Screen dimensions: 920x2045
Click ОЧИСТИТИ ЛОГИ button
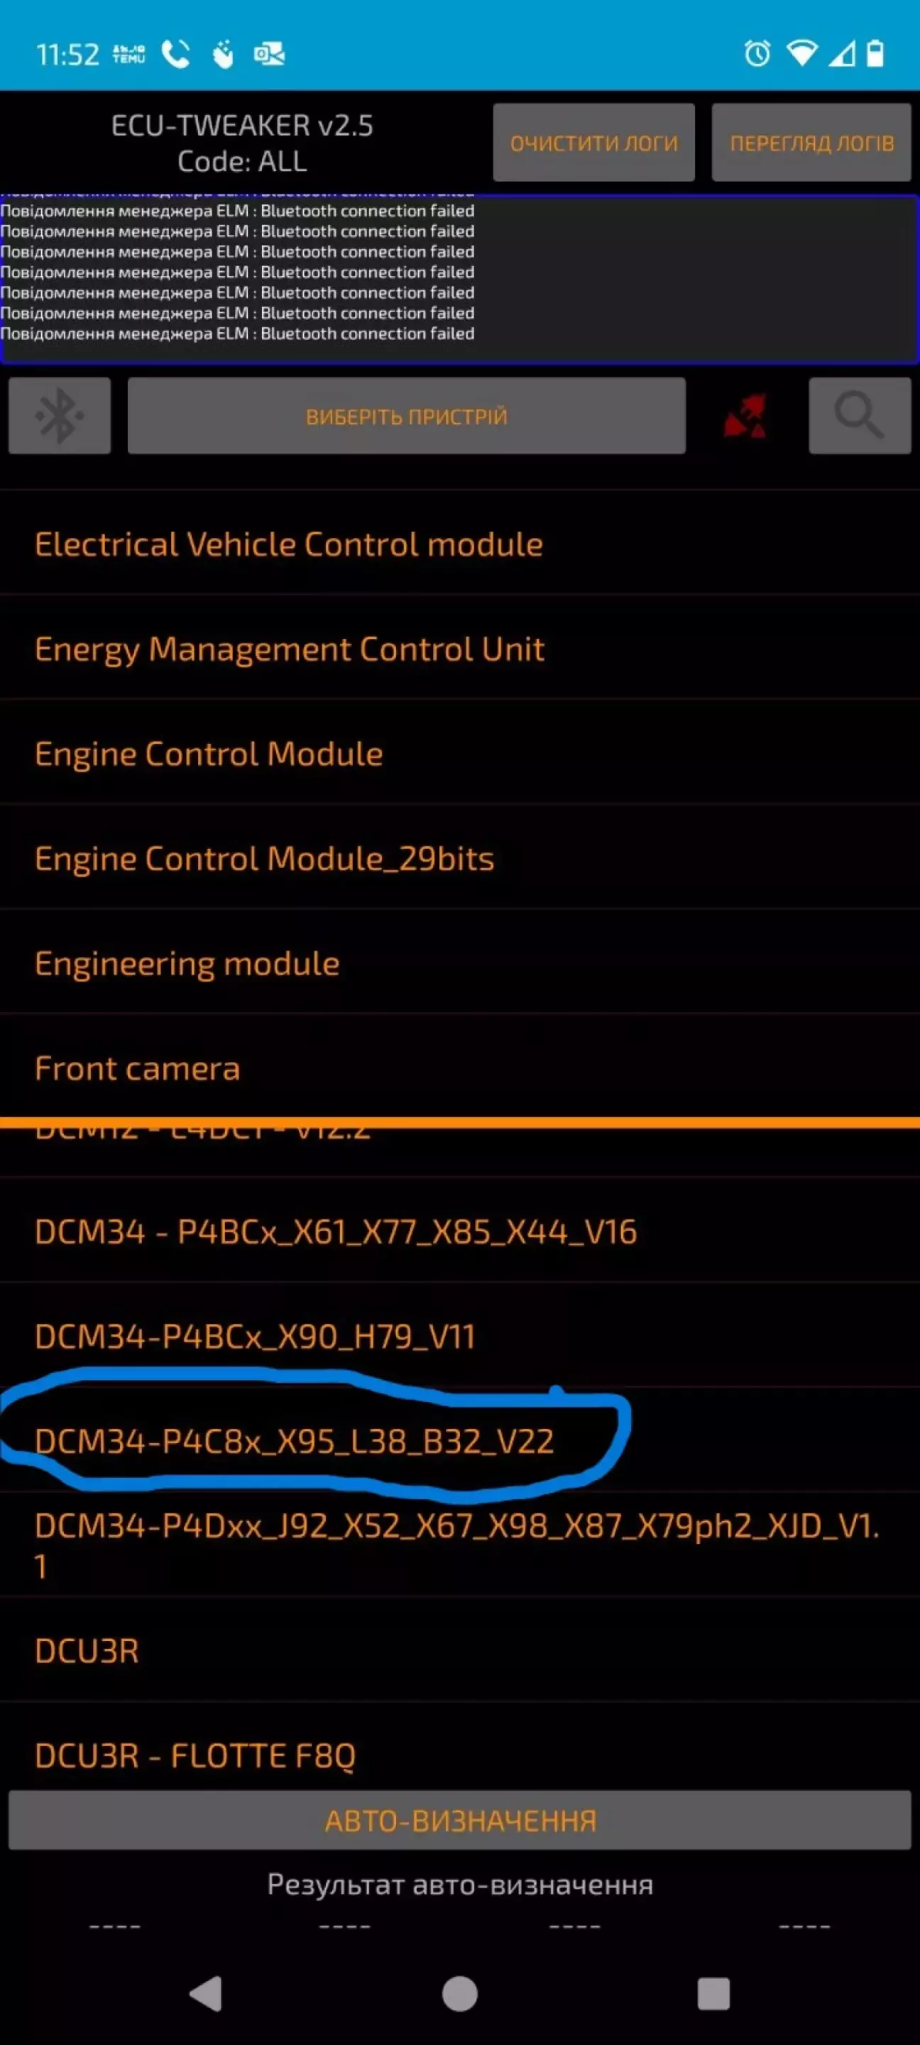tap(593, 142)
